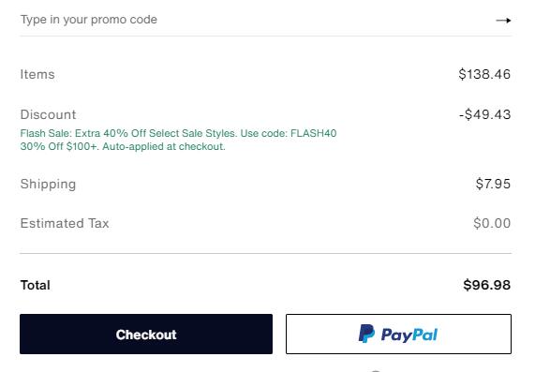Click the Items label
The image size is (535, 372).
point(37,74)
